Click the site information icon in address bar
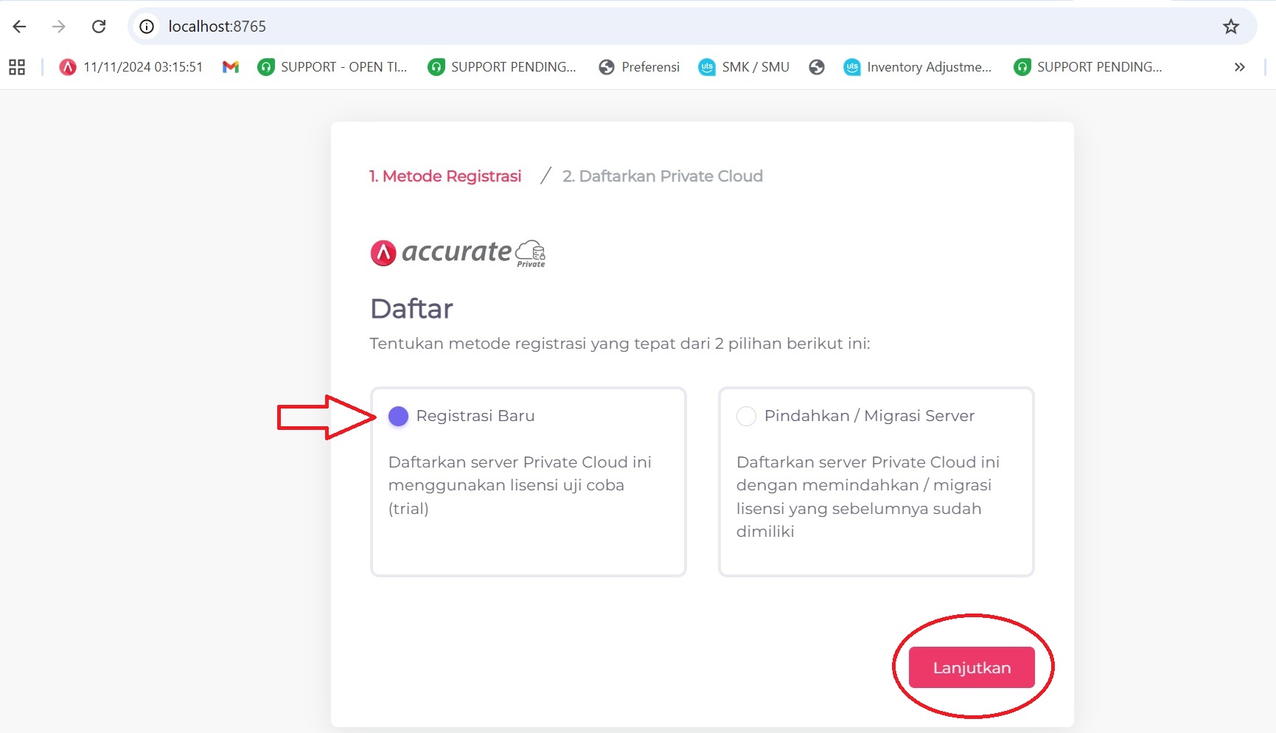This screenshot has width=1276, height=733. pos(147,27)
